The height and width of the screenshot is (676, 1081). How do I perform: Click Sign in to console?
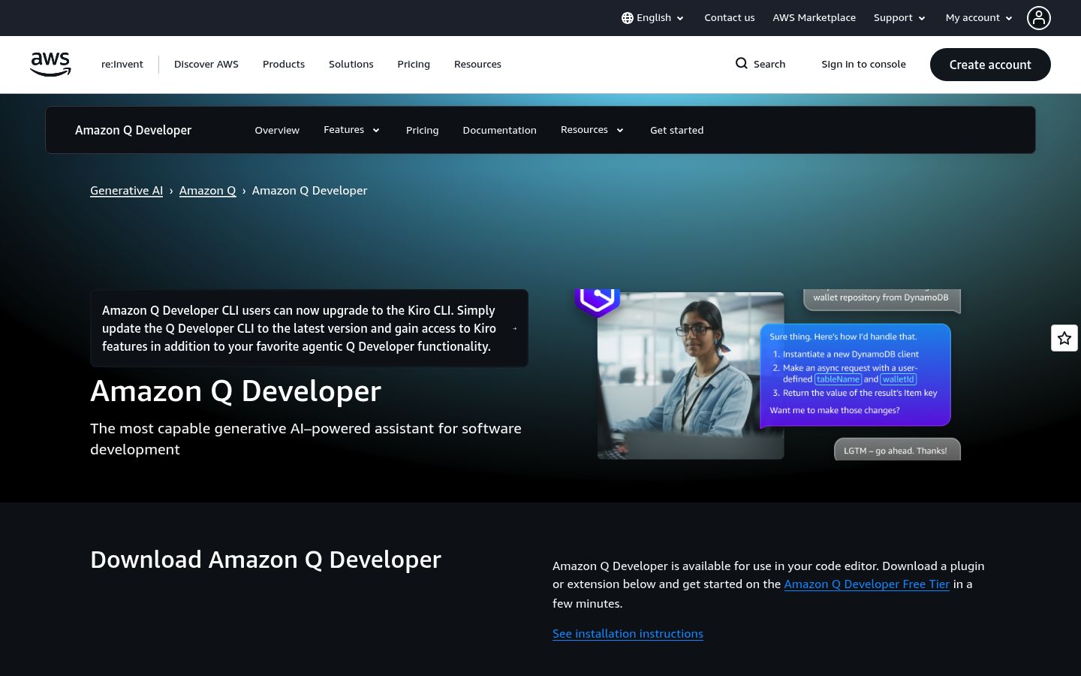[864, 65]
